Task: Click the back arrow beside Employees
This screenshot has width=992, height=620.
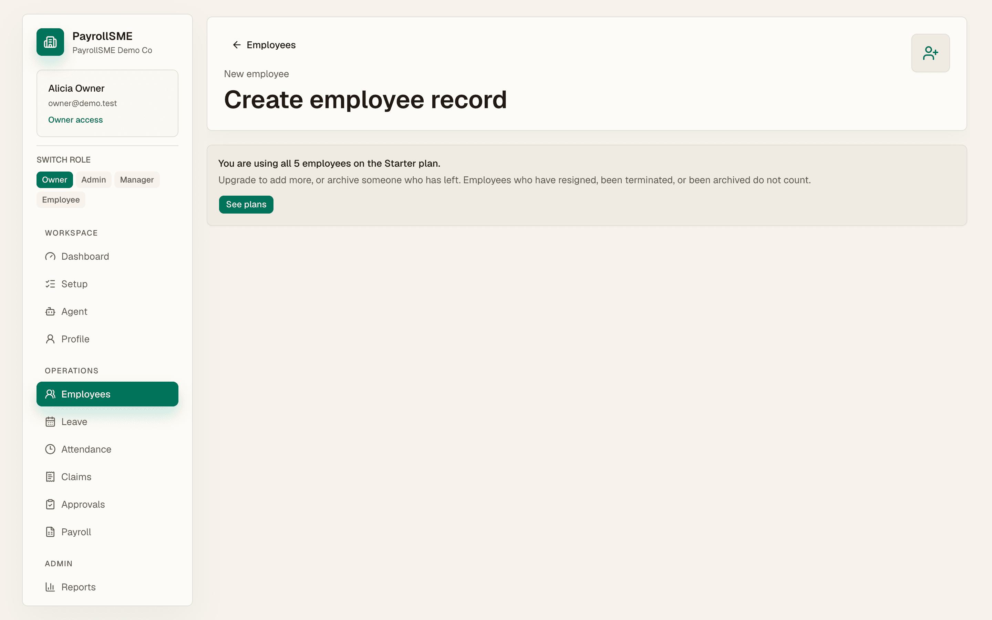Action: 237,45
